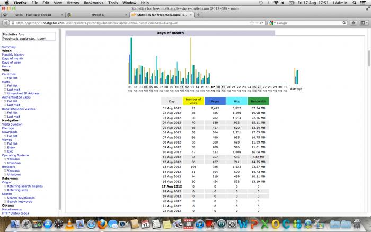Open the Apple menu

pos(7,3)
